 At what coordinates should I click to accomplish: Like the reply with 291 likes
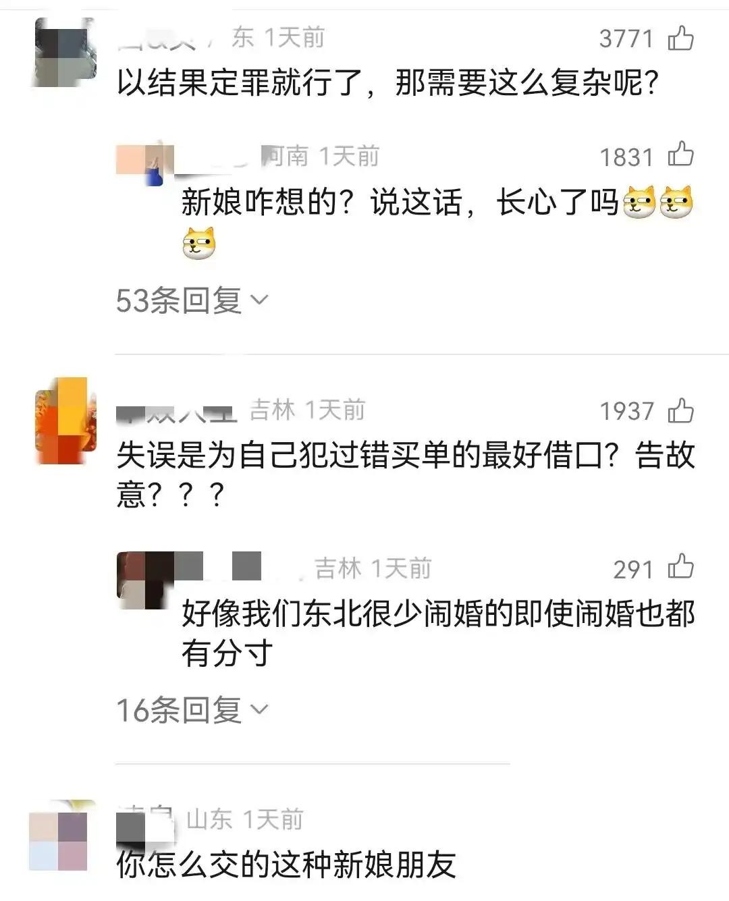click(x=680, y=568)
